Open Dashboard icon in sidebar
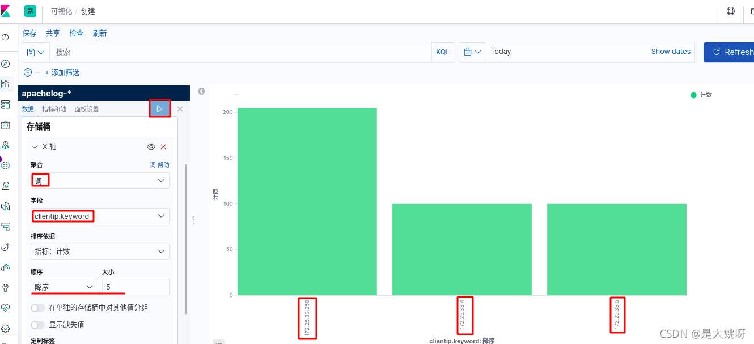 pyautogui.click(x=6, y=104)
